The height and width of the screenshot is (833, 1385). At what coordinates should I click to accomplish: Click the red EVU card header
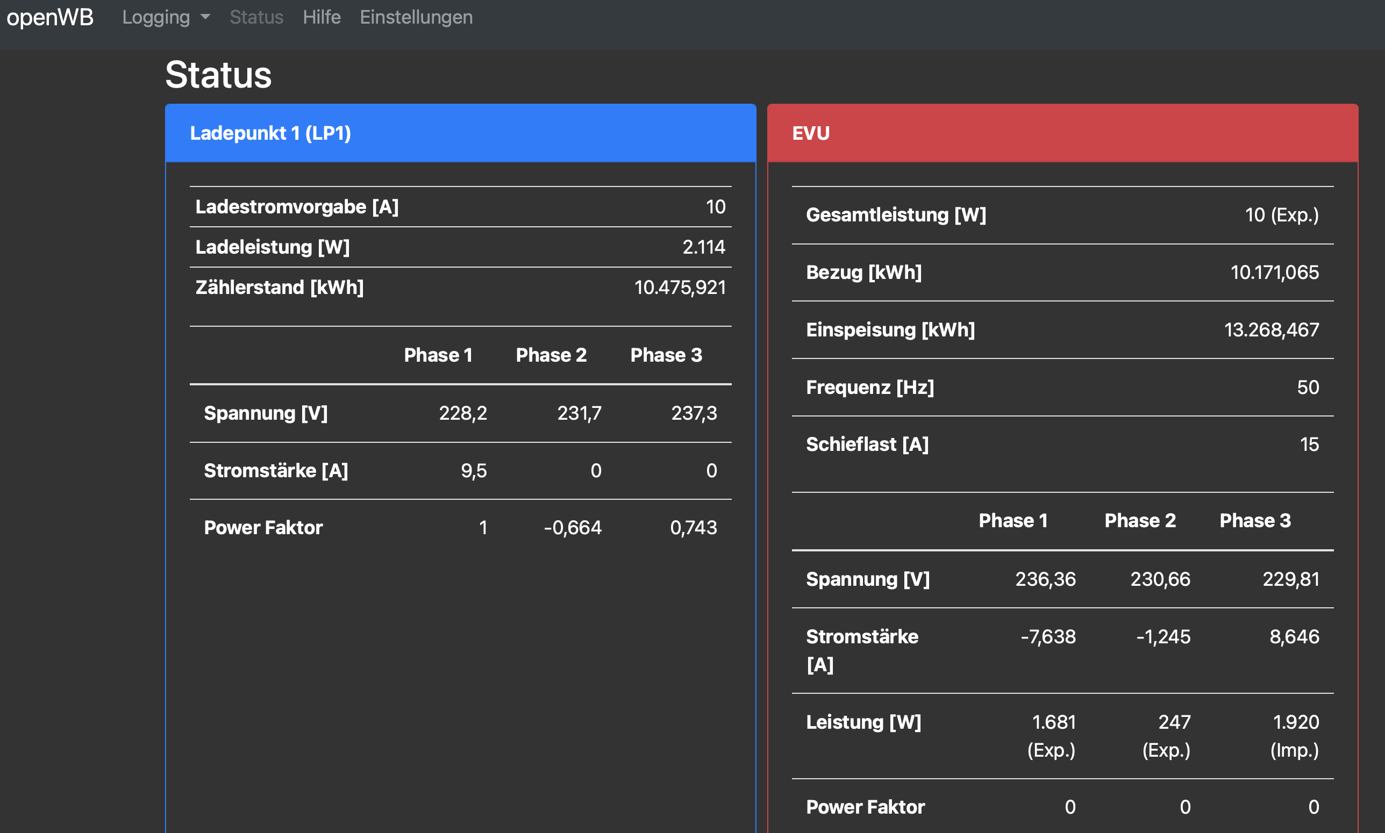tap(810, 133)
